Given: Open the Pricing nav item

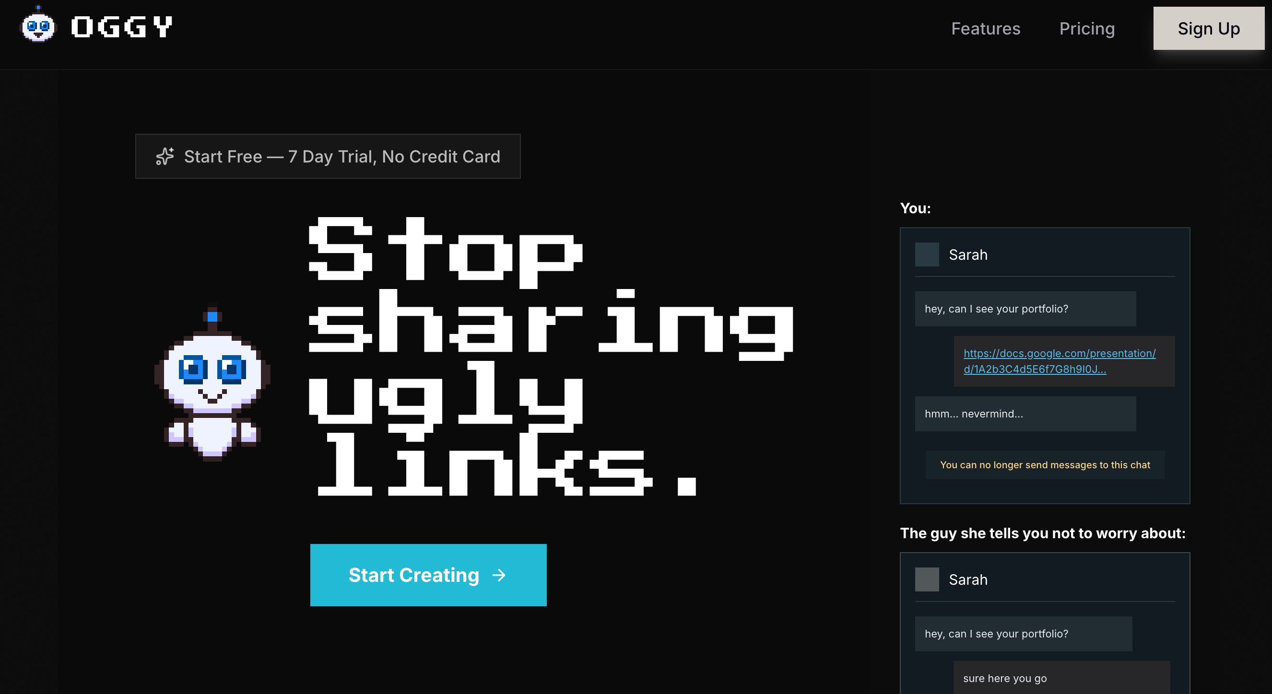Looking at the screenshot, I should tap(1086, 29).
